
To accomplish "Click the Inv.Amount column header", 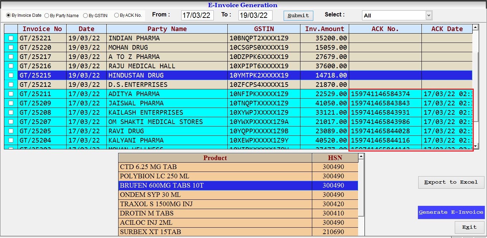I will [x=325, y=29].
